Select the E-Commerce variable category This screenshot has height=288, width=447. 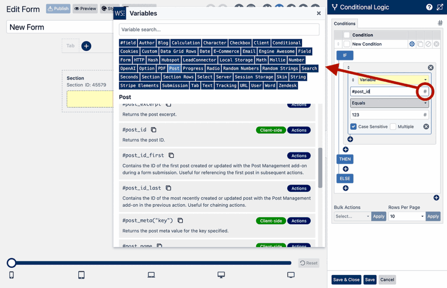[x=227, y=51]
